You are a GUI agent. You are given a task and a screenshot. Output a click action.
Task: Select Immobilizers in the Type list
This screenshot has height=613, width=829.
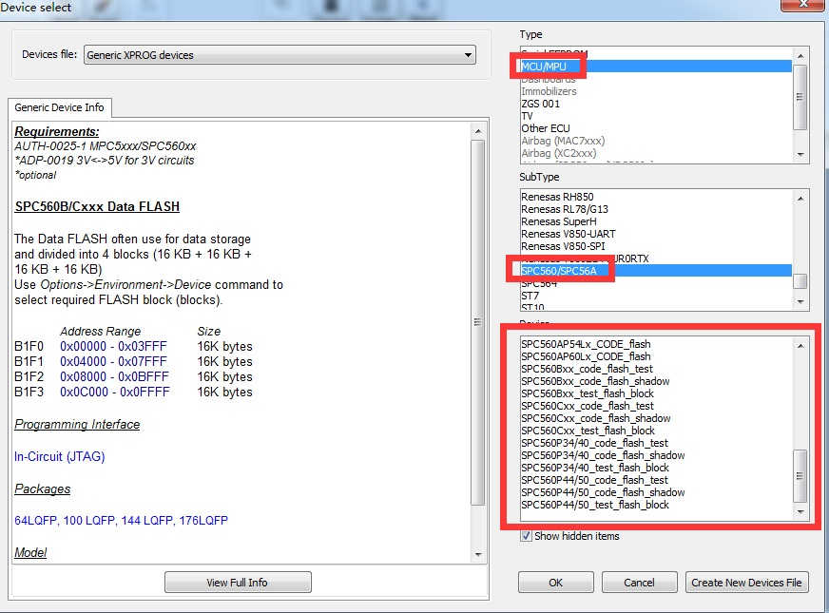click(656, 91)
